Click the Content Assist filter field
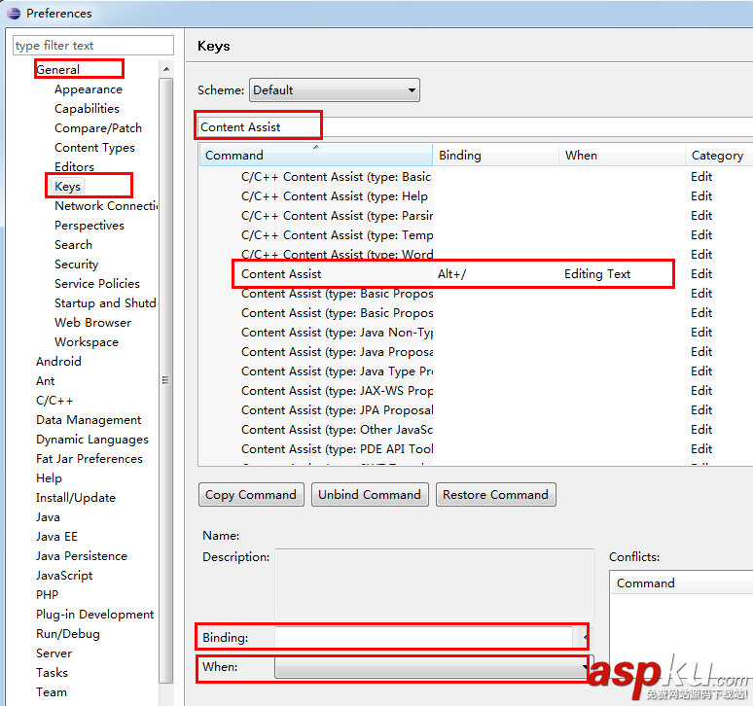The image size is (753, 706). pos(259,127)
